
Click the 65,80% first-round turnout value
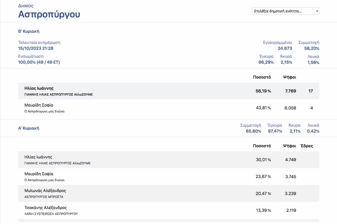[x=253, y=131]
